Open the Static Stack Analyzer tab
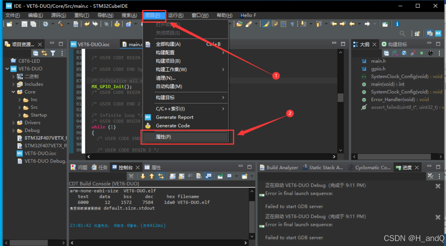This screenshot has width=446, height=246. click(x=323, y=167)
